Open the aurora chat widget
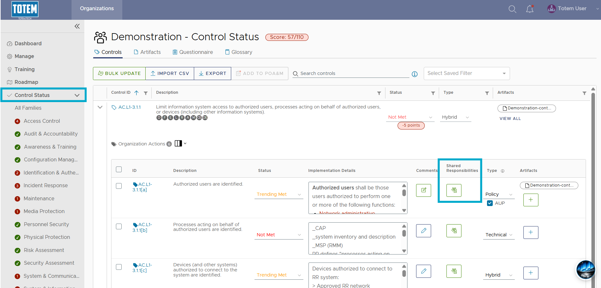 point(586,270)
